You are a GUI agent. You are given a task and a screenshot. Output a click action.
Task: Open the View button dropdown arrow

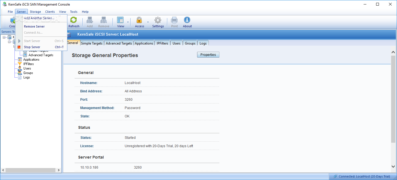[x=128, y=22]
